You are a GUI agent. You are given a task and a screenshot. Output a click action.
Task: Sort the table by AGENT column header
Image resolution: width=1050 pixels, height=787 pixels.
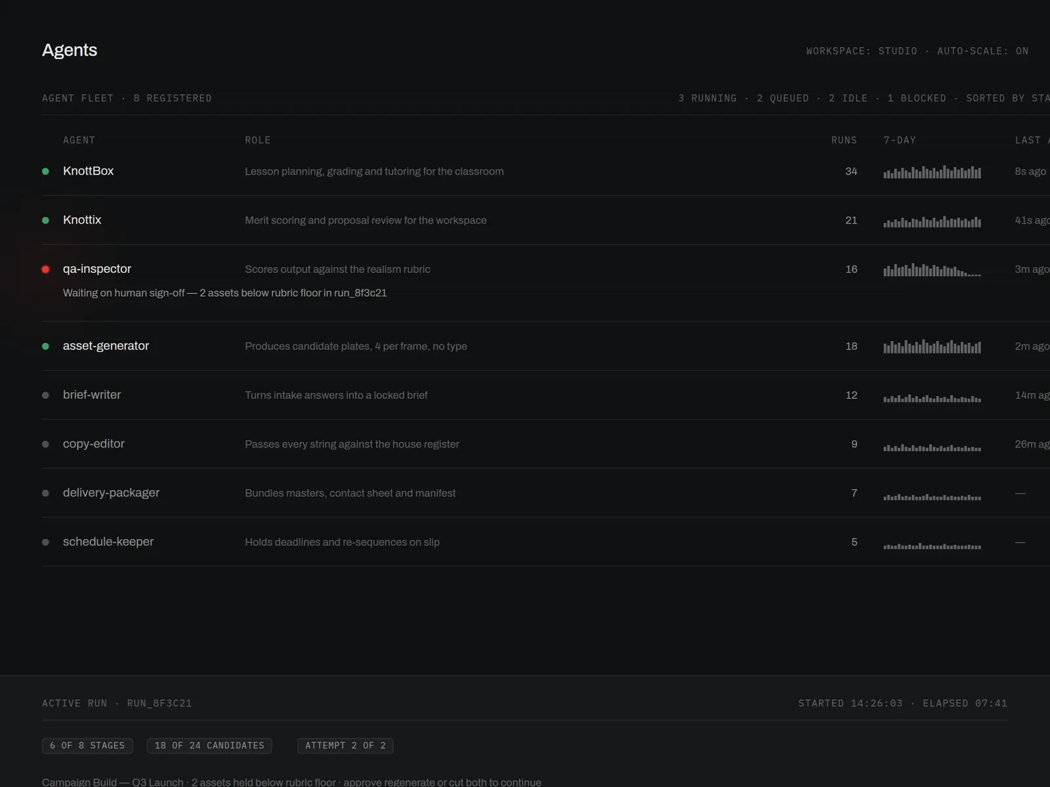point(79,140)
